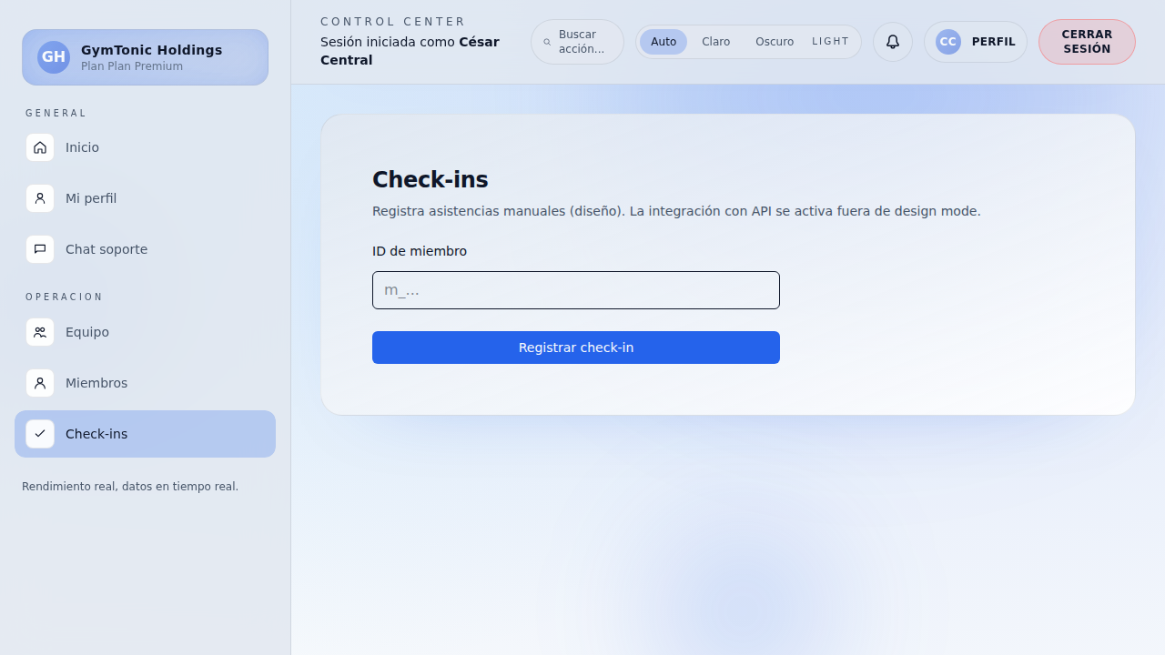Select the Inicio home icon in the sidebar
Image resolution: width=1165 pixels, height=655 pixels.
point(40,146)
